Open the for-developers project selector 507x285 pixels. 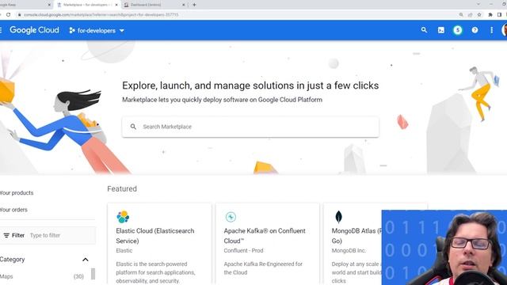[97, 30]
